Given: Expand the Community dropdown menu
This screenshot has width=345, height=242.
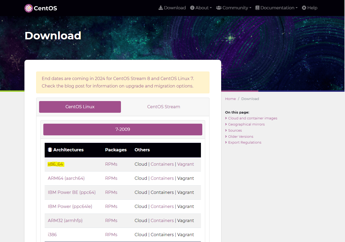Looking at the screenshot, I should click(x=234, y=8).
